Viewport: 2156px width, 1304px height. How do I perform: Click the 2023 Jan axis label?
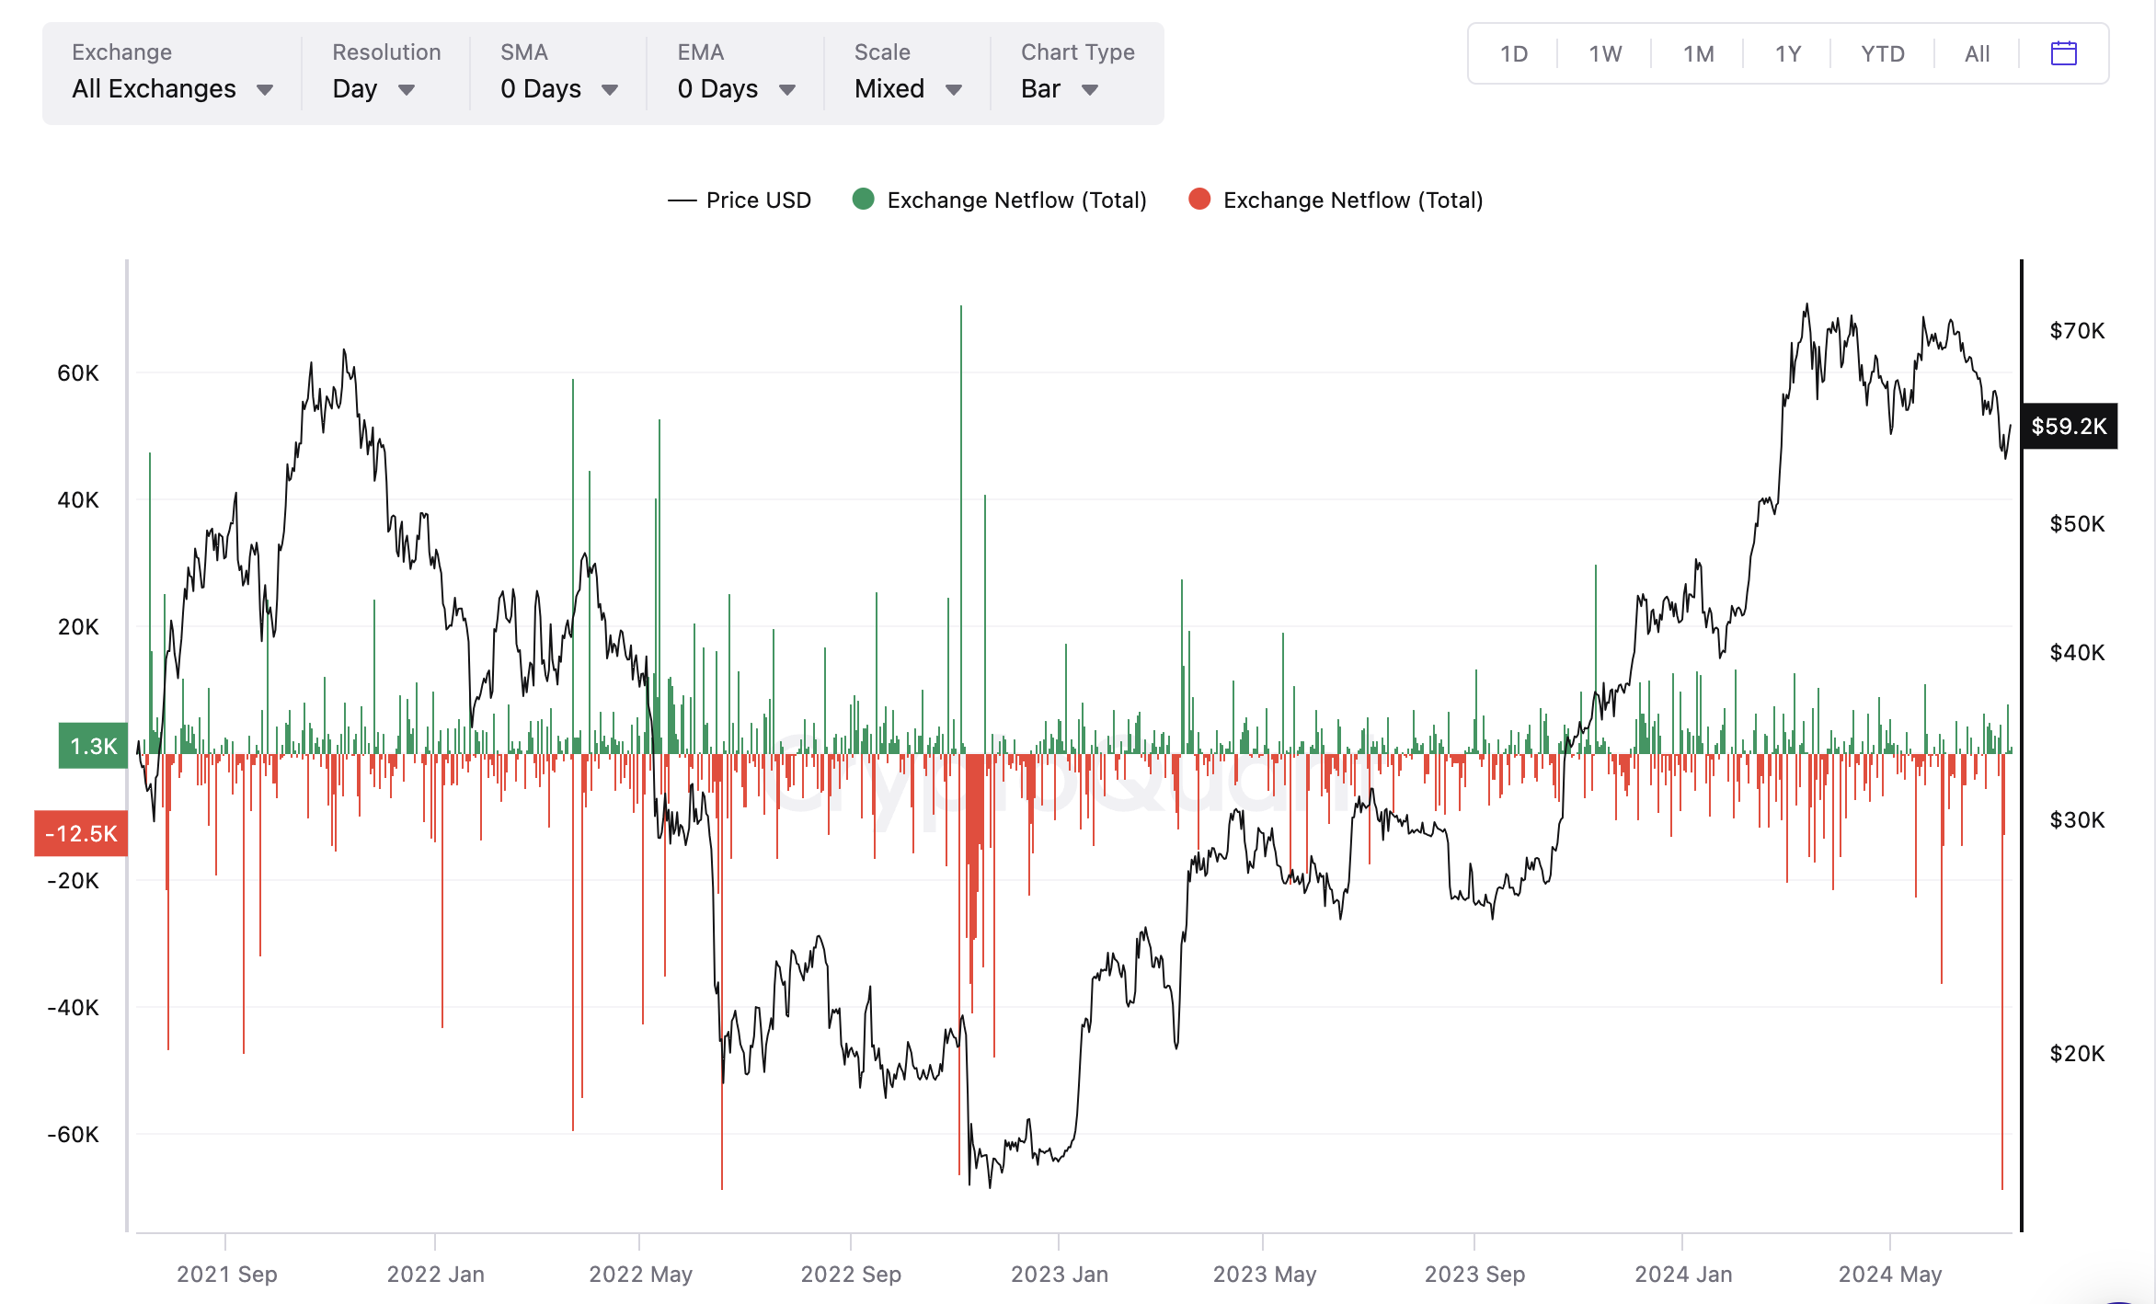click(x=1060, y=1274)
